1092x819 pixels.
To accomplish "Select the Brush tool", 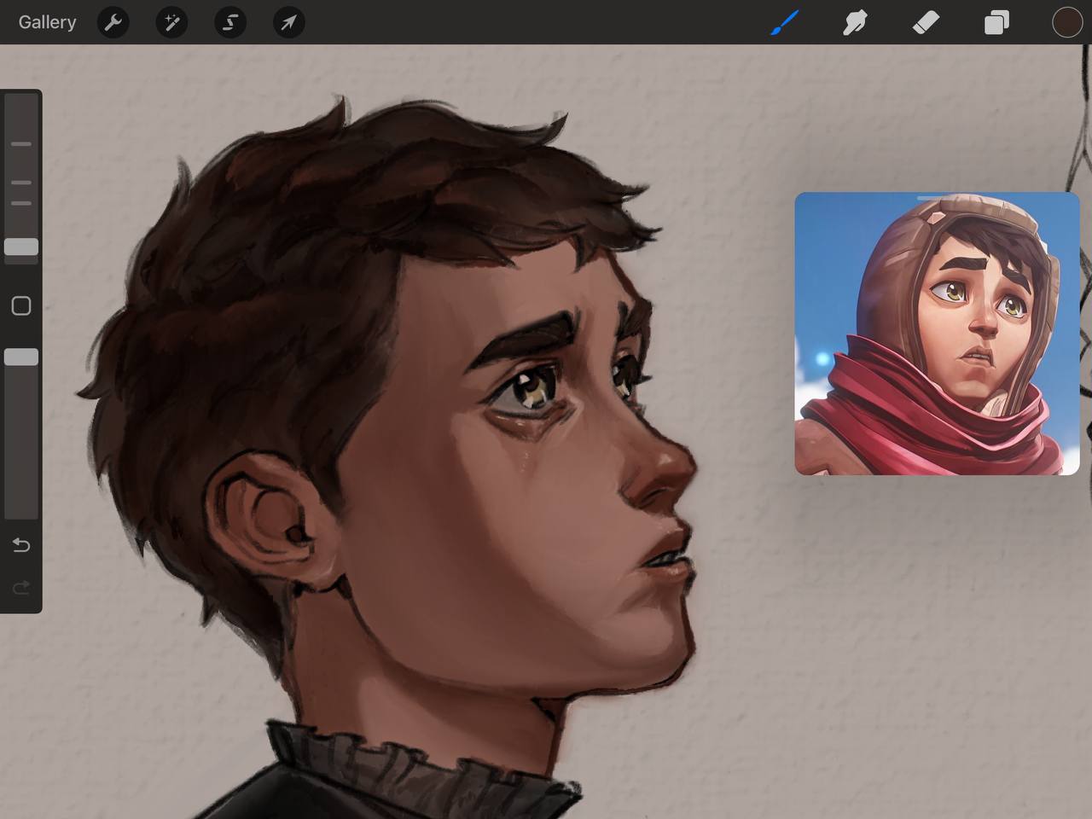I will coord(785,22).
